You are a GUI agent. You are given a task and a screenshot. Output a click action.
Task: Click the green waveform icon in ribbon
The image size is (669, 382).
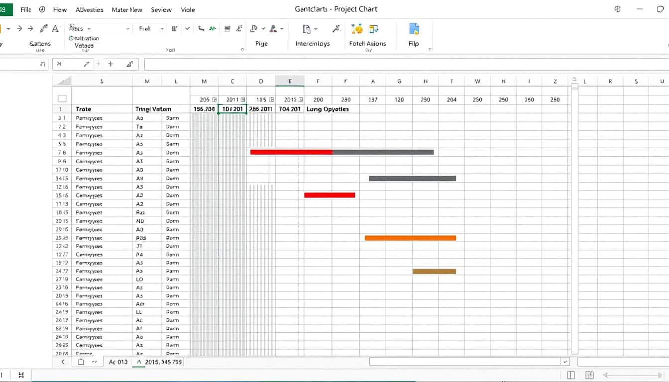(x=213, y=29)
